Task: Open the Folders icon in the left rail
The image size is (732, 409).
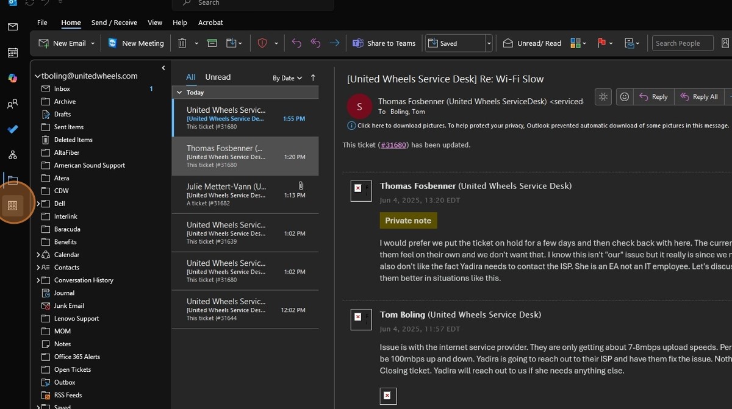Action: [x=12, y=180]
